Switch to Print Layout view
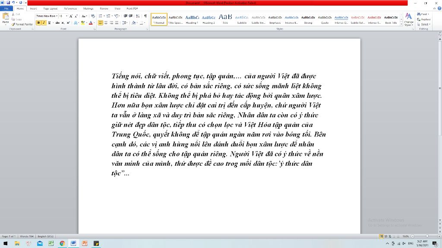442x248 pixels. click(381, 236)
